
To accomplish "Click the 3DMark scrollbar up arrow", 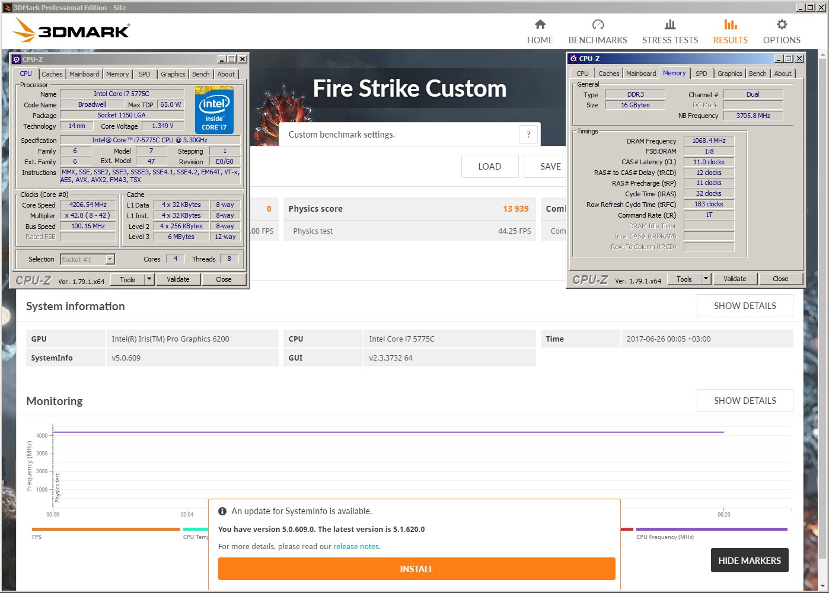I will pos(822,55).
